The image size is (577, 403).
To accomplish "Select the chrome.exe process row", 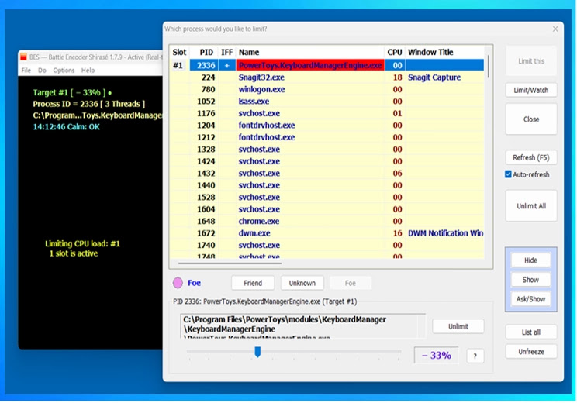I will (x=327, y=222).
